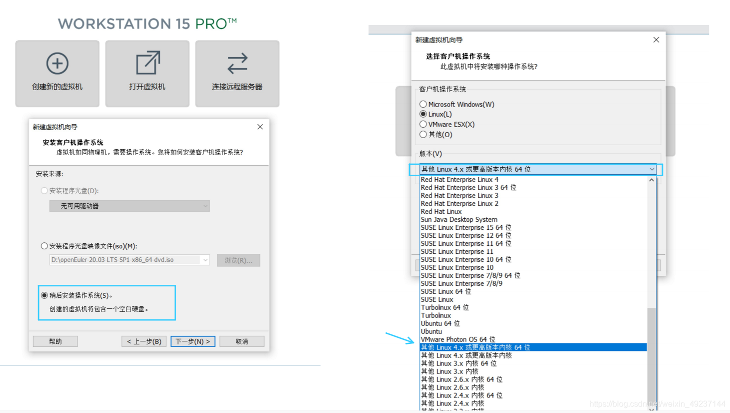Select Red Hat Enterprise Linux 3 64 位
Viewport: 730px width, 413px height.
(533, 188)
